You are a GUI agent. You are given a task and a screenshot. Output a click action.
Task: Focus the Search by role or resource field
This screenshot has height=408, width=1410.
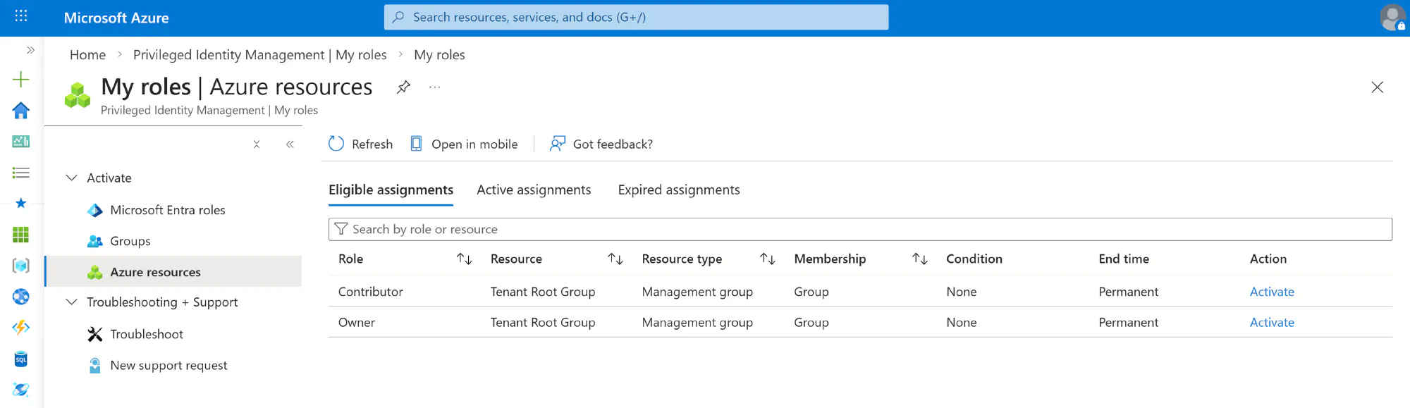[x=860, y=229]
